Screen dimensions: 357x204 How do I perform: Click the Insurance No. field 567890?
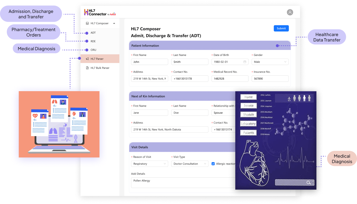point(270,79)
